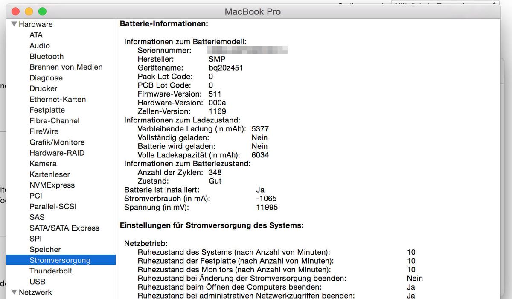Click the Volle Ladekapazität value 6034
512x299 pixels.
coord(260,155)
